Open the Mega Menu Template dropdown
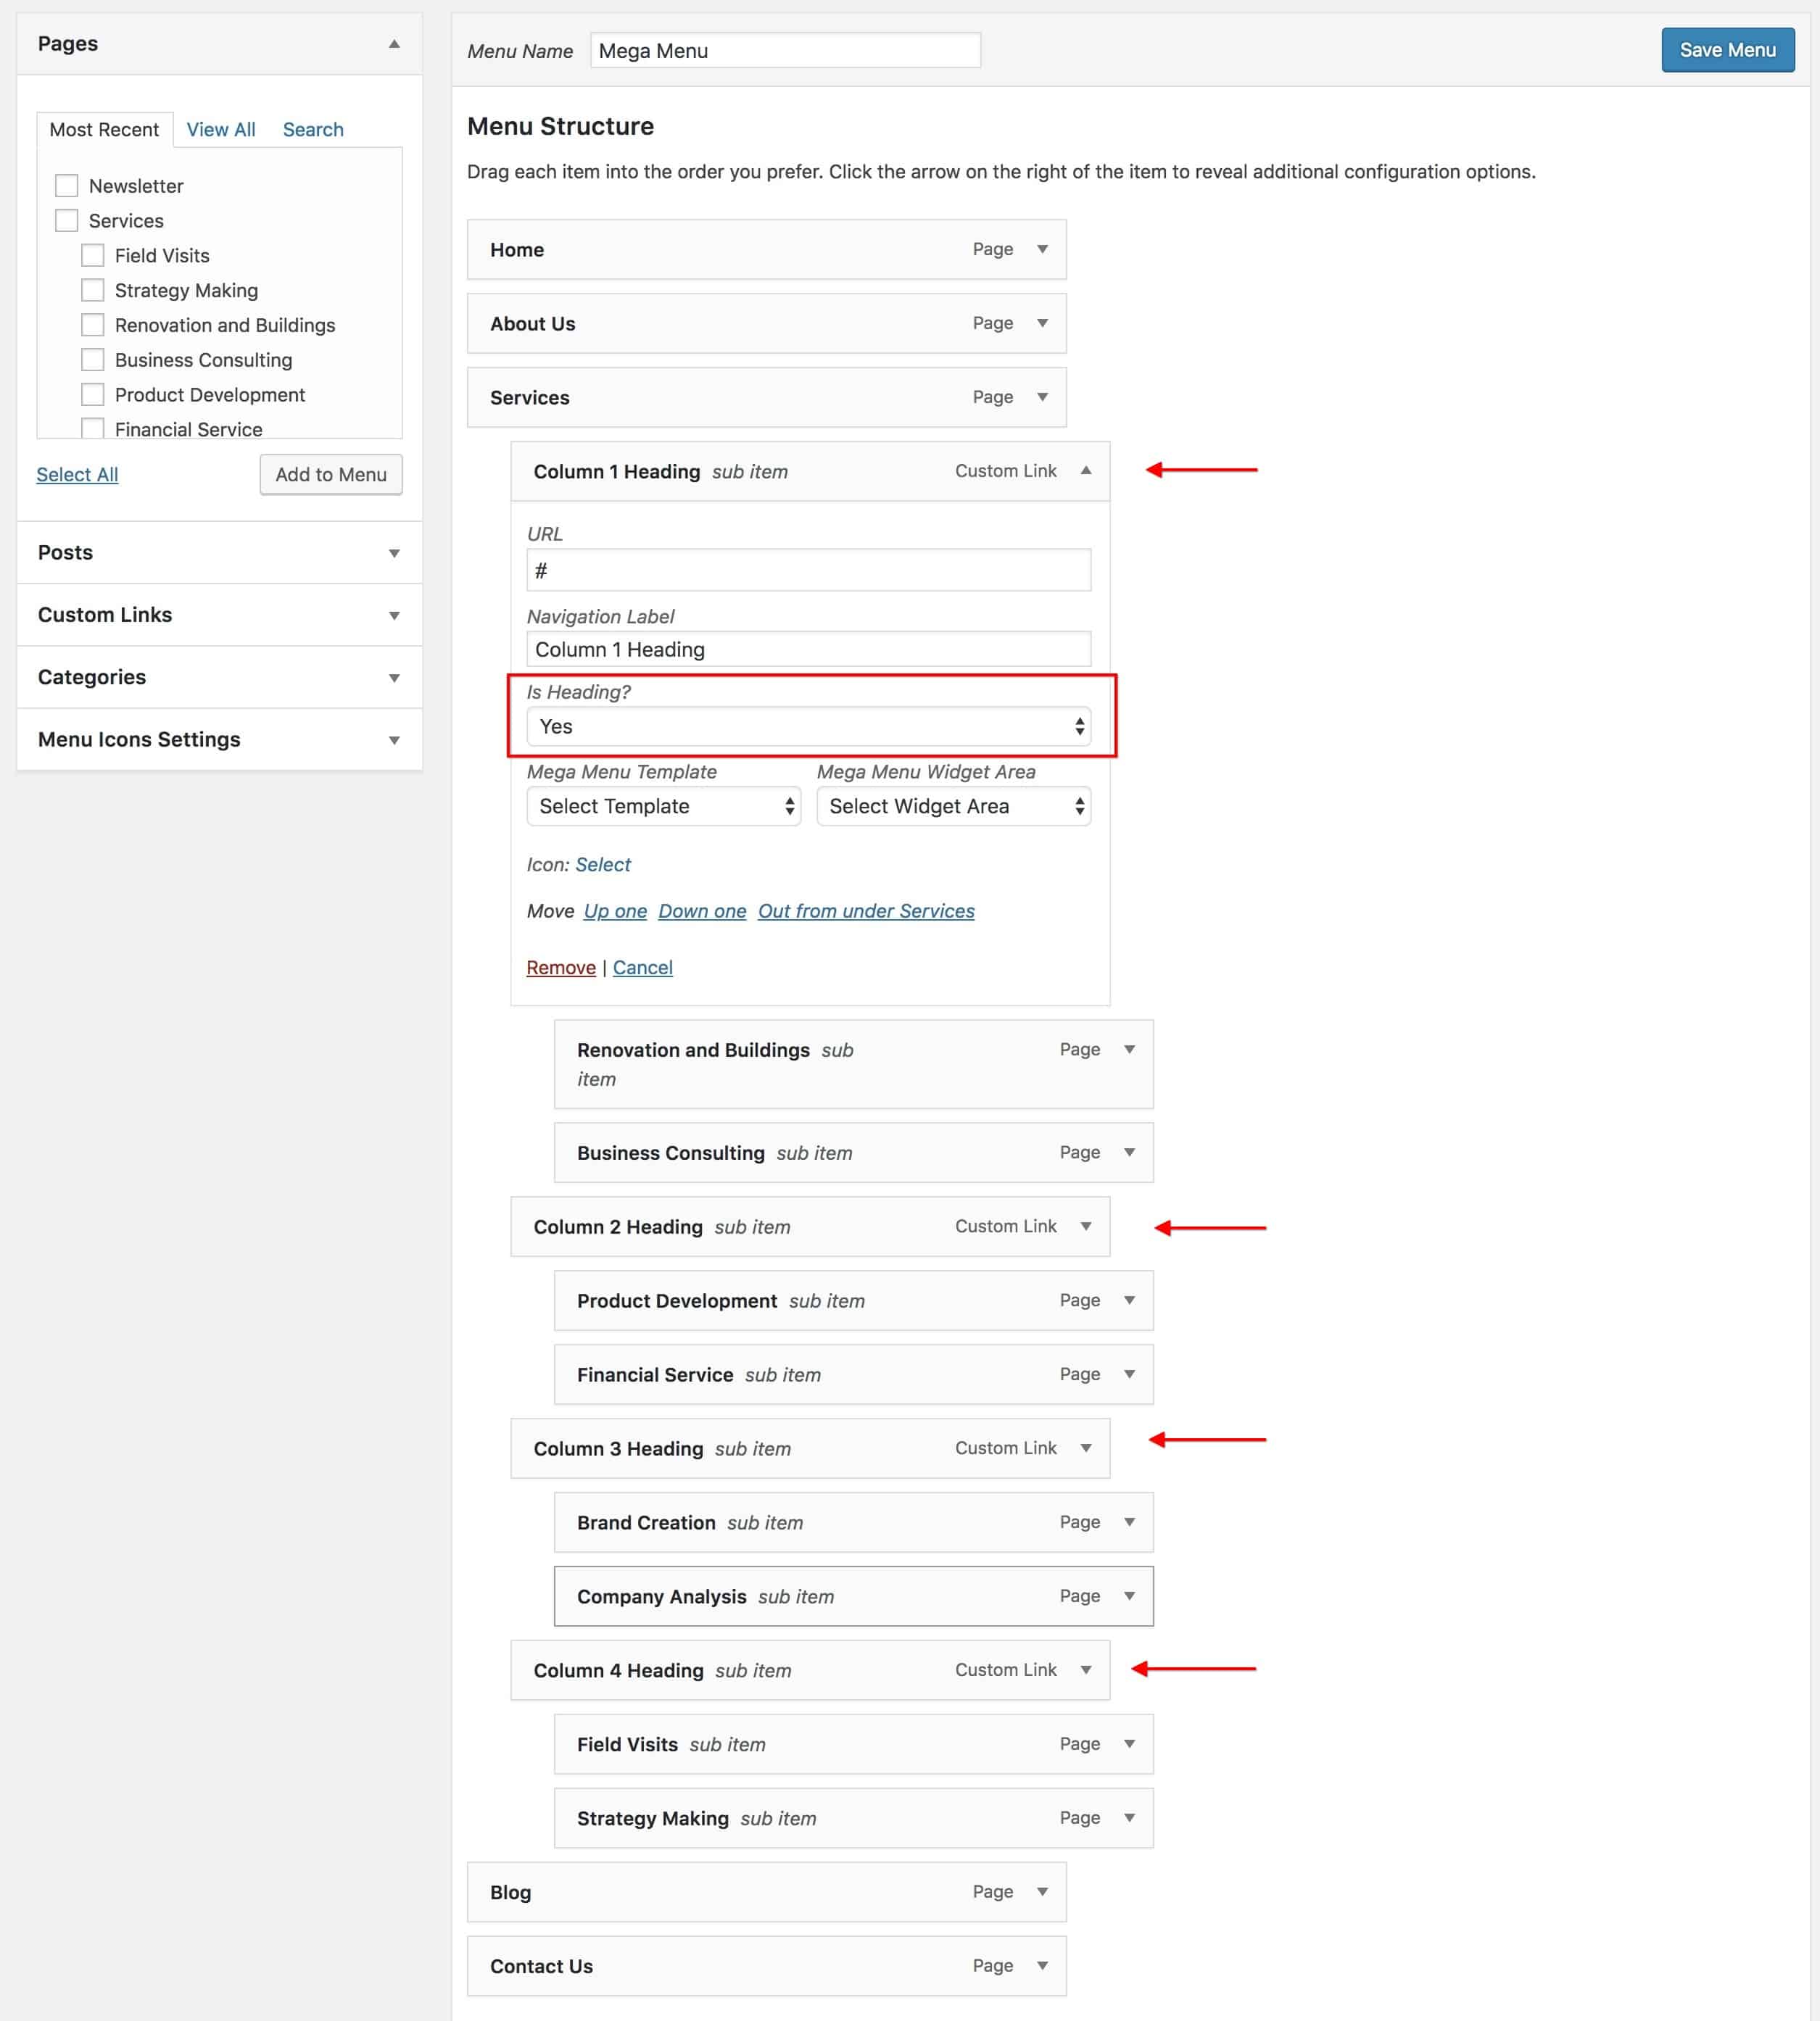This screenshot has height=2021, width=1820. [x=663, y=807]
